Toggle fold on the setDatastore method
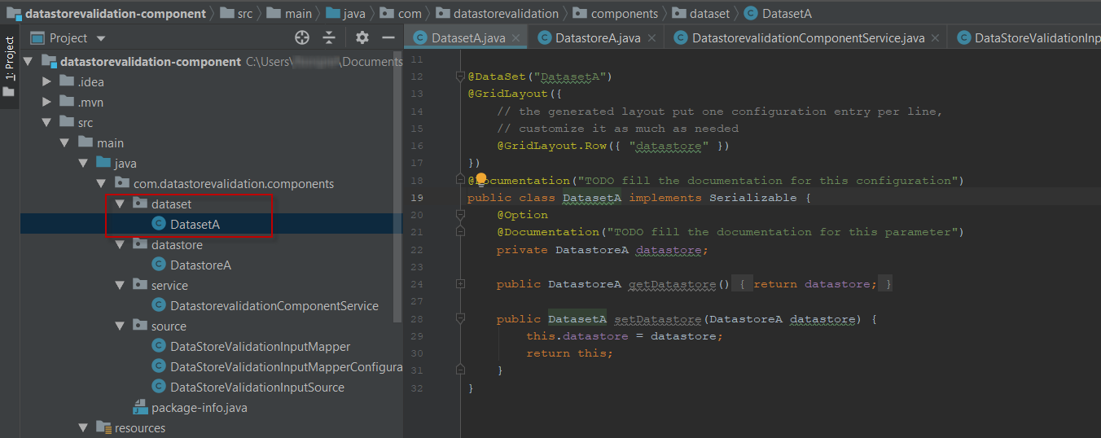Screen dimensions: 1101x438 pos(460,319)
